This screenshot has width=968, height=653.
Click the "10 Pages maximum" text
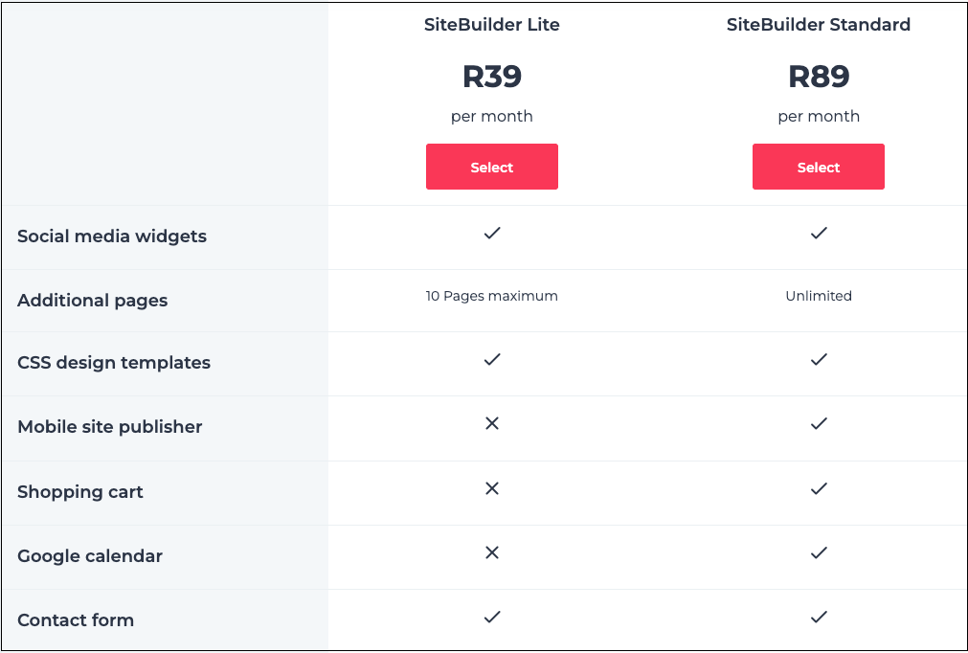(x=491, y=296)
